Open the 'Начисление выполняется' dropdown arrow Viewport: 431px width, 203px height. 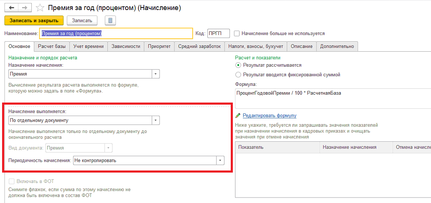(x=156, y=120)
